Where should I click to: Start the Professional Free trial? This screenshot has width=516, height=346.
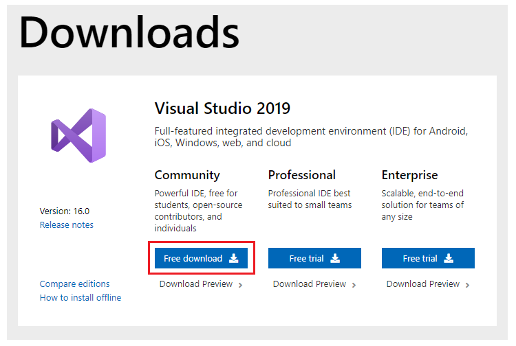pyautogui.click(x=314, y=258)
